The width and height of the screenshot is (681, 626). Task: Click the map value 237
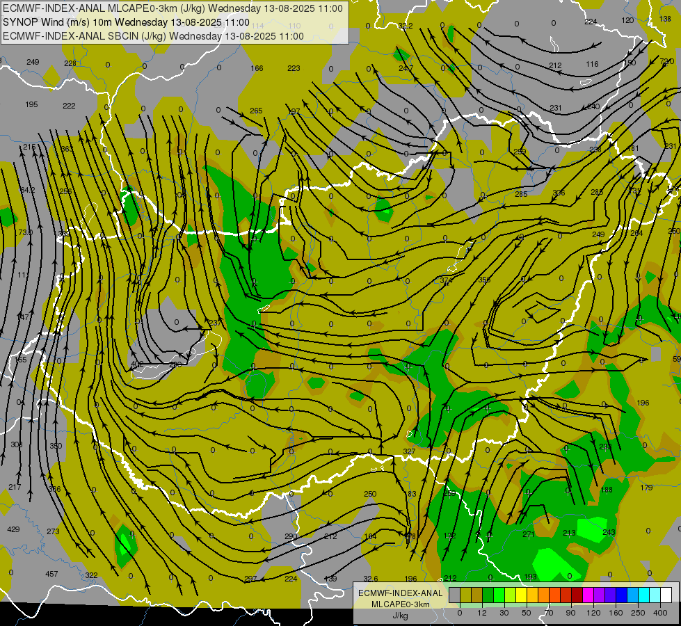(216, 323)
